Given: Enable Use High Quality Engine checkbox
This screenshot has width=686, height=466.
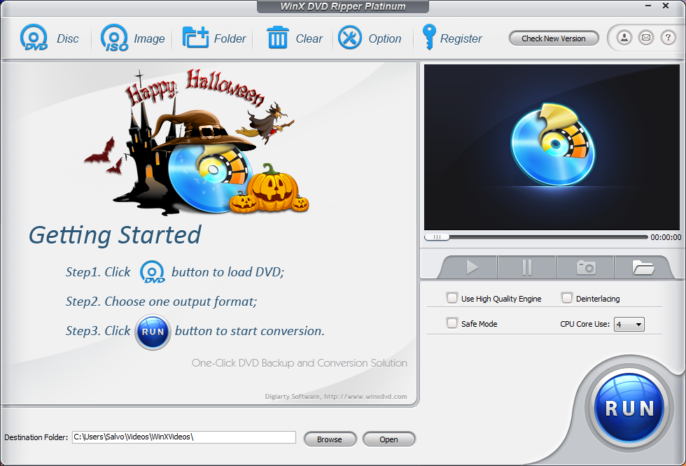Looking at the screenshot, I should 452,298.
